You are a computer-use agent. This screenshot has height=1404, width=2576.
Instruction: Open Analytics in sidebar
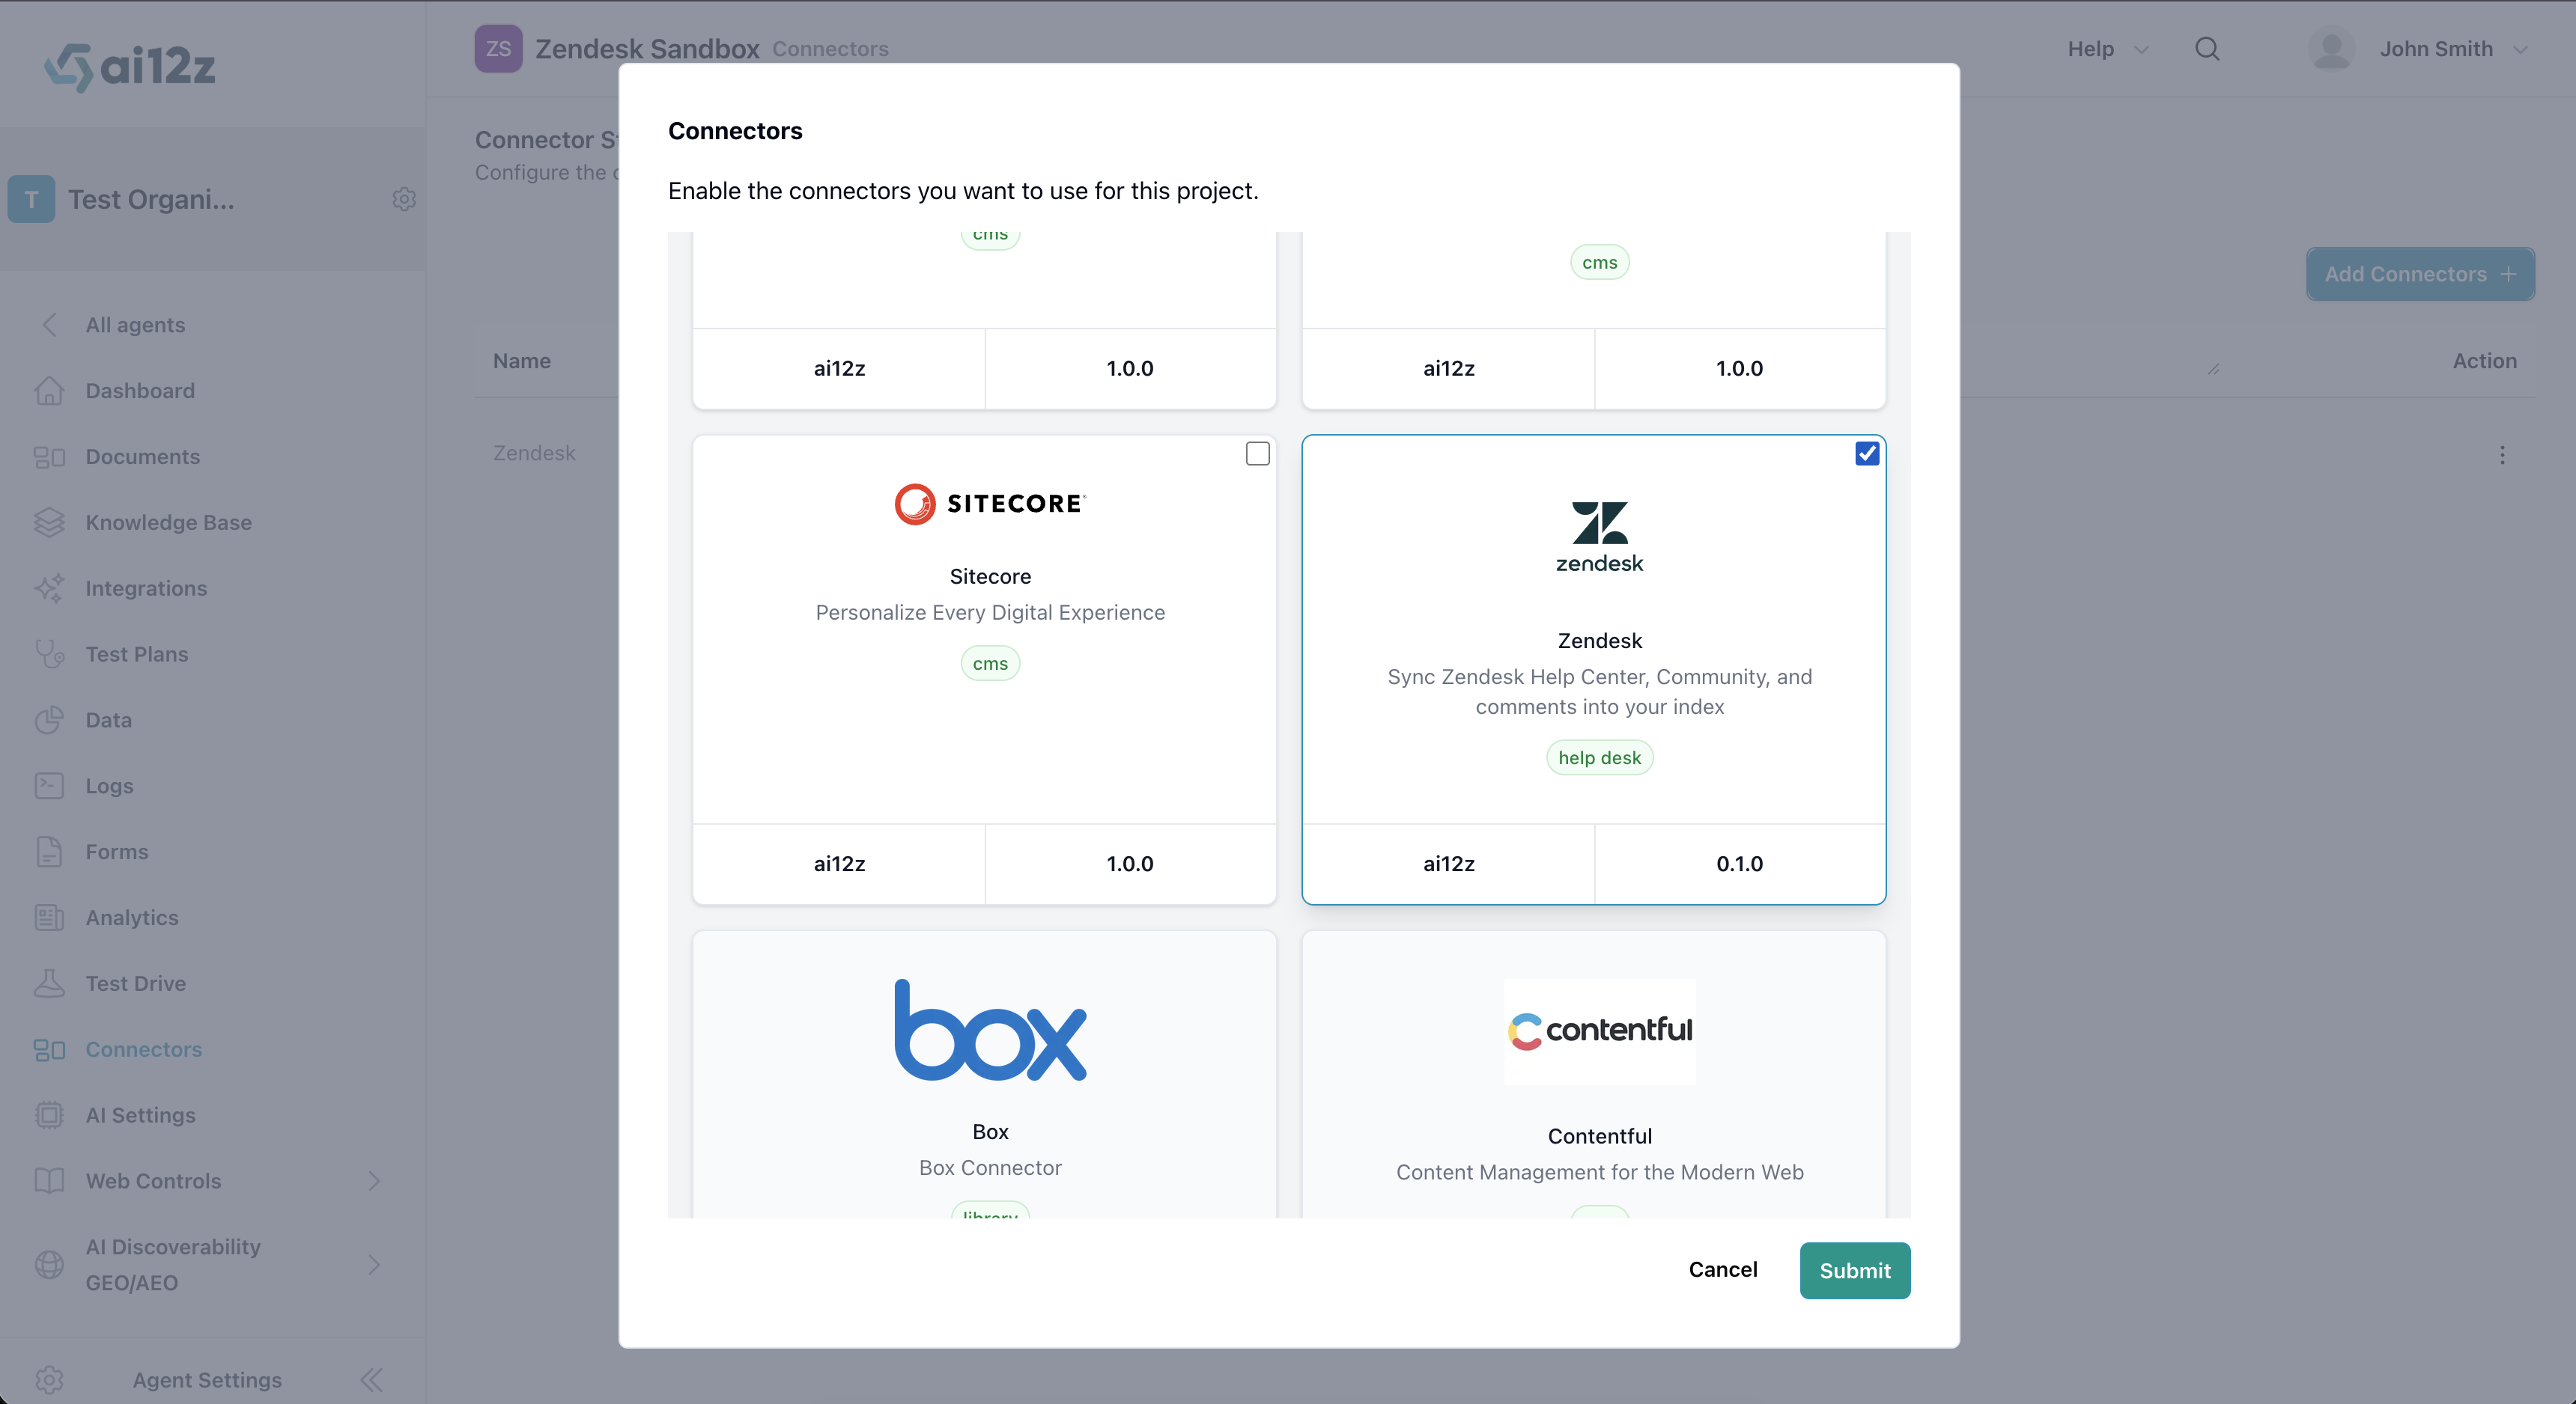pyautogui.click(x=131, y=918)
